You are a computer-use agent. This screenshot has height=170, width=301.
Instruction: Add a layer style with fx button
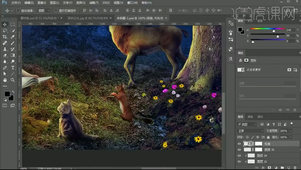(263, 168)
